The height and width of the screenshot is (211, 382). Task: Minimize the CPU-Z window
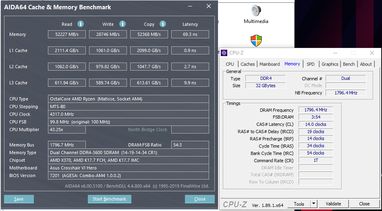[x=336, y=53]
